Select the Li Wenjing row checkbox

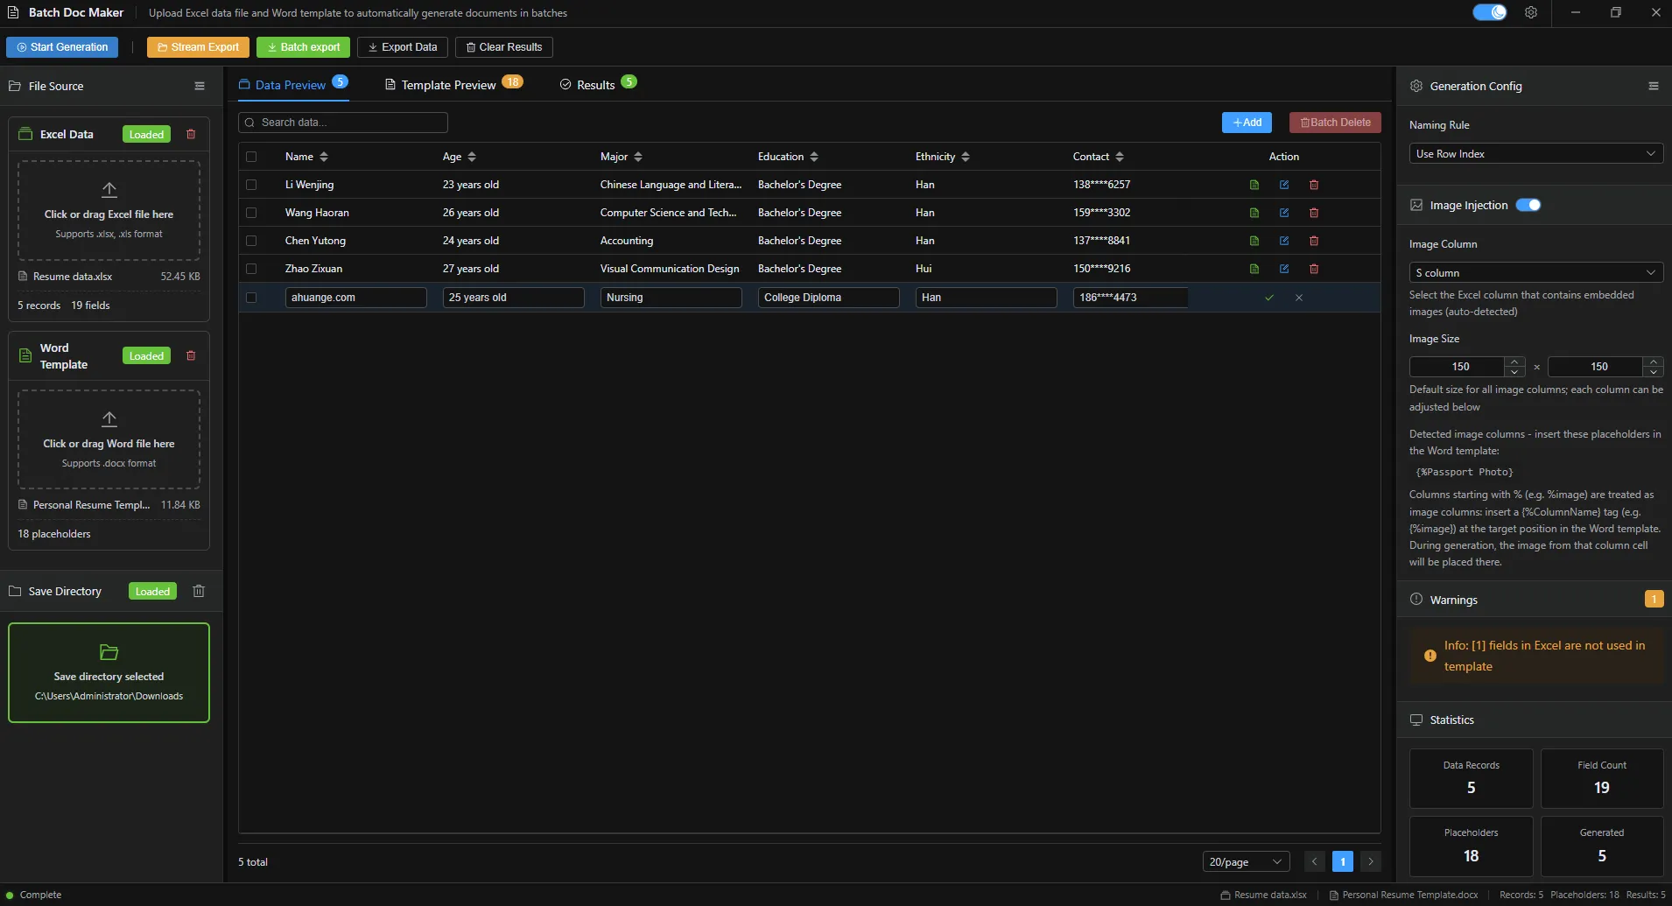[x=251, y=185]
